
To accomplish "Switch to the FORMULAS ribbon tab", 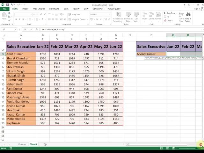I will [54, 9].
